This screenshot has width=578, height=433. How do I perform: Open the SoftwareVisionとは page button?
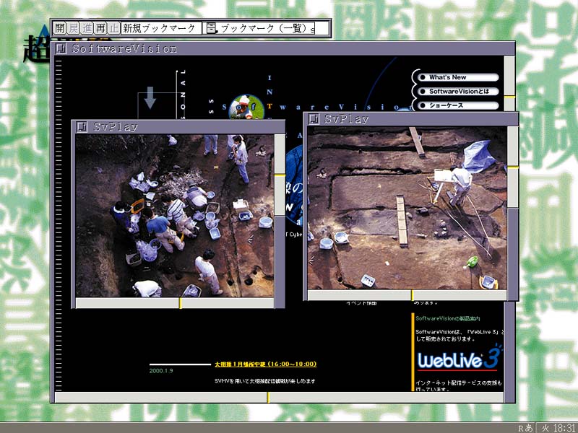[x=458, y=92]
